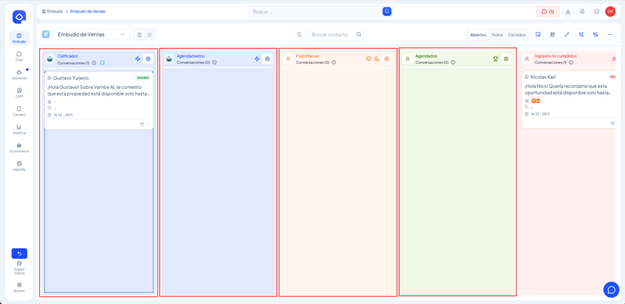Click the Buscar contacto search field
The width and height of the screenshot is (625, 304).
pos(332,35)
